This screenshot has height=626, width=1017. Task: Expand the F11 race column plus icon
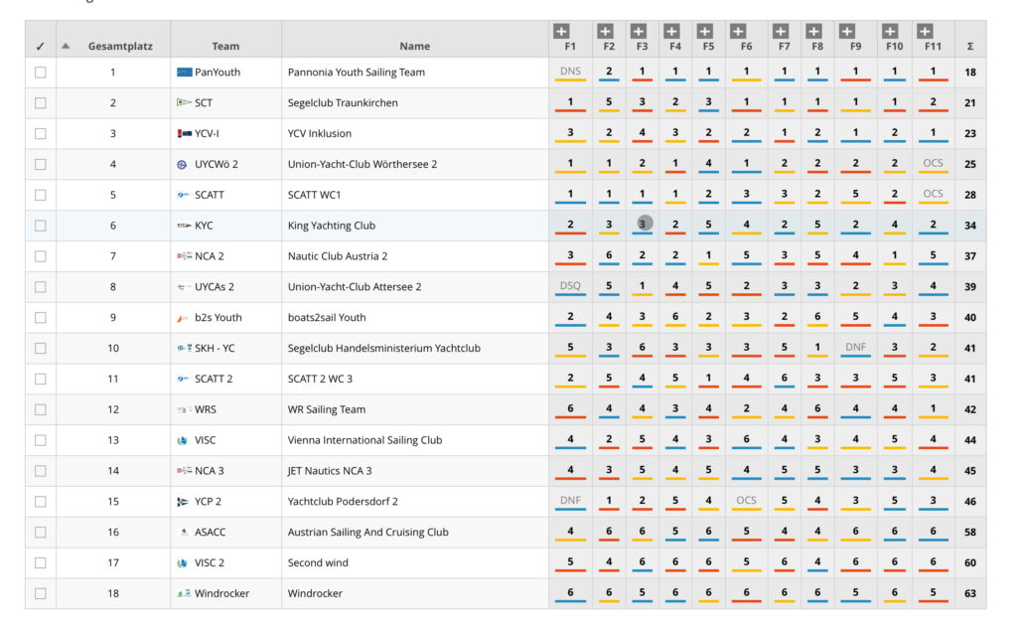[925, 31]
